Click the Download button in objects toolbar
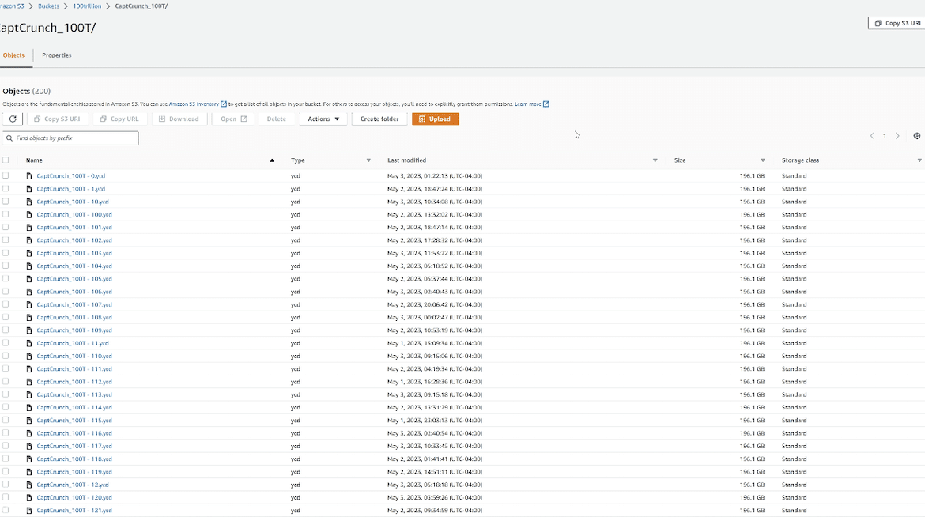 tap(179, 119)
